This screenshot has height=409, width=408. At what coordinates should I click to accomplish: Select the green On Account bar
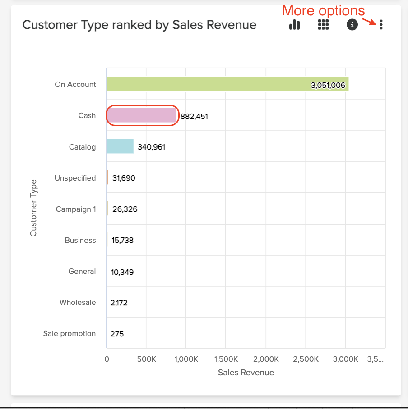coord(226,84)
